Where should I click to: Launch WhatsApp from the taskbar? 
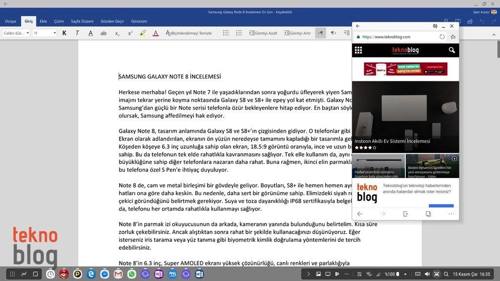tap(132, 274)
